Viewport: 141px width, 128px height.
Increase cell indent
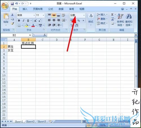click(54, 25)
